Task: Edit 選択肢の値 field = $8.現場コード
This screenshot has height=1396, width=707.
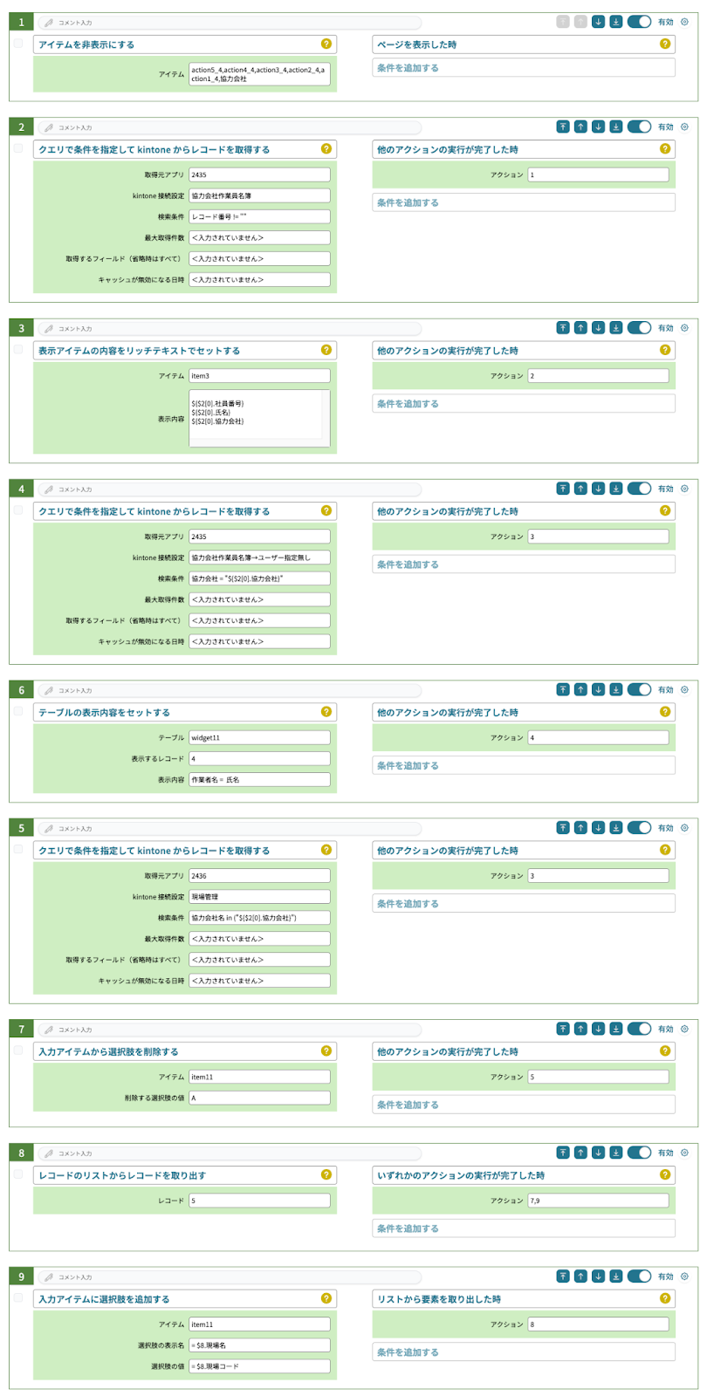Action: pyautogui.click(x=259, y=1366)
